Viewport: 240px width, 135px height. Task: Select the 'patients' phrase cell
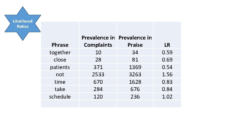click(60, 67)
